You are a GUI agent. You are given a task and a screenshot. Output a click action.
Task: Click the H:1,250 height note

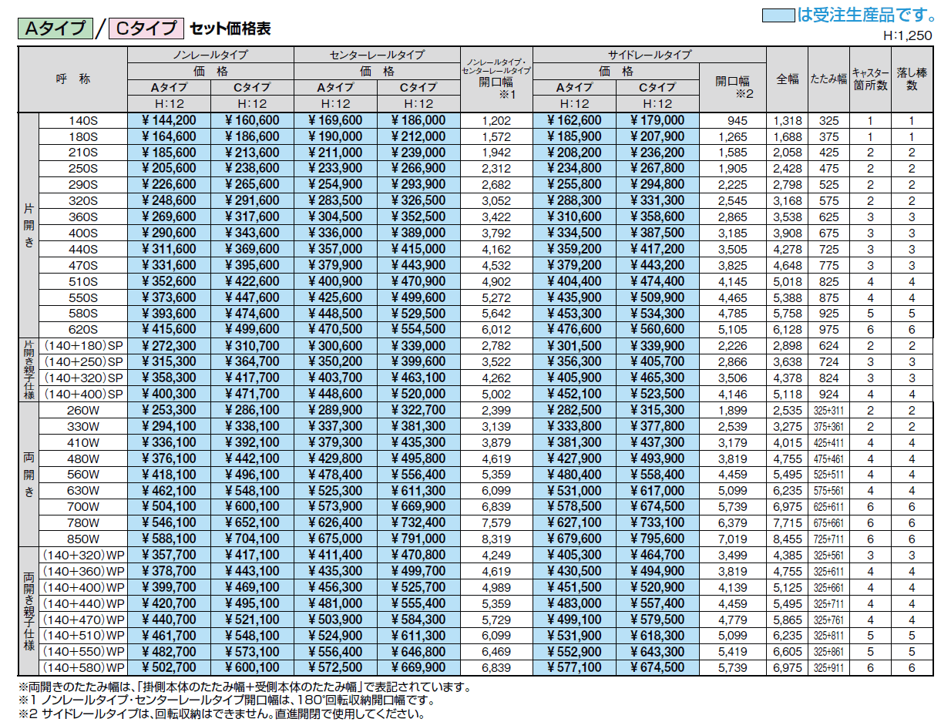coord(908,35)
